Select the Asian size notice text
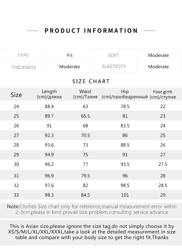Screen dimensions: 182x251 pyautogui.click(x=92, y=232)
